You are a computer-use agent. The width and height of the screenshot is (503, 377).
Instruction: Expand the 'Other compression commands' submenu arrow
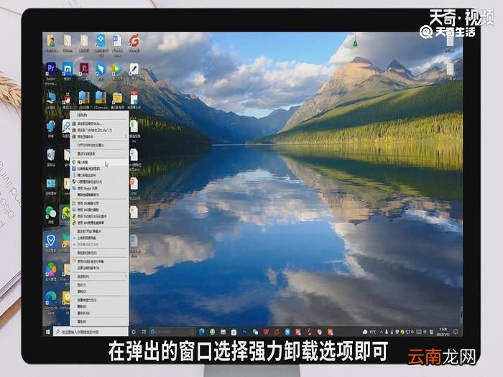click(x=126, y=136)
